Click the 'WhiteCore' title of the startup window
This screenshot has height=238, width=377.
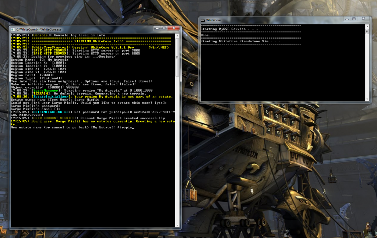(213, 20)
